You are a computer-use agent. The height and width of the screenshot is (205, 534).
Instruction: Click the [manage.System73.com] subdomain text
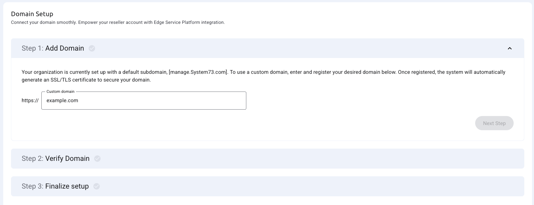pyautogui.click(x=198, y=72)
